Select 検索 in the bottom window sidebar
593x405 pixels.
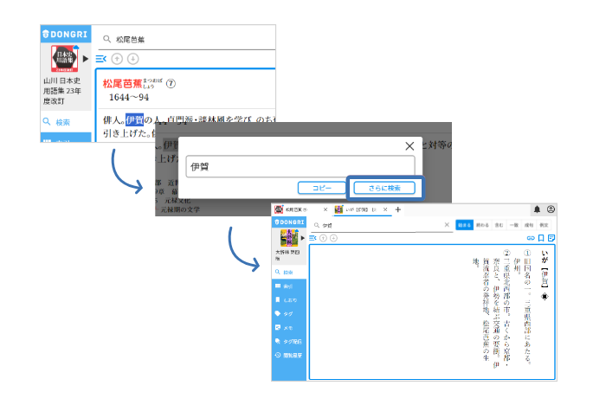pyautogui.click(x=289, y=272)
